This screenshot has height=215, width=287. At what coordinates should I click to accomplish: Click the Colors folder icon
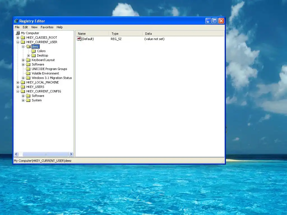pos(34,51)
